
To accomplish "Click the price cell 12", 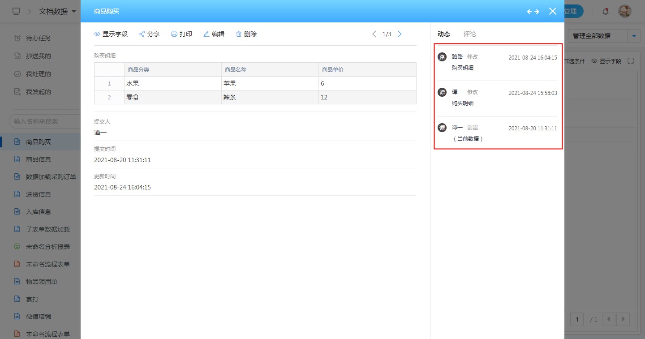I will (x=367, y=97).
